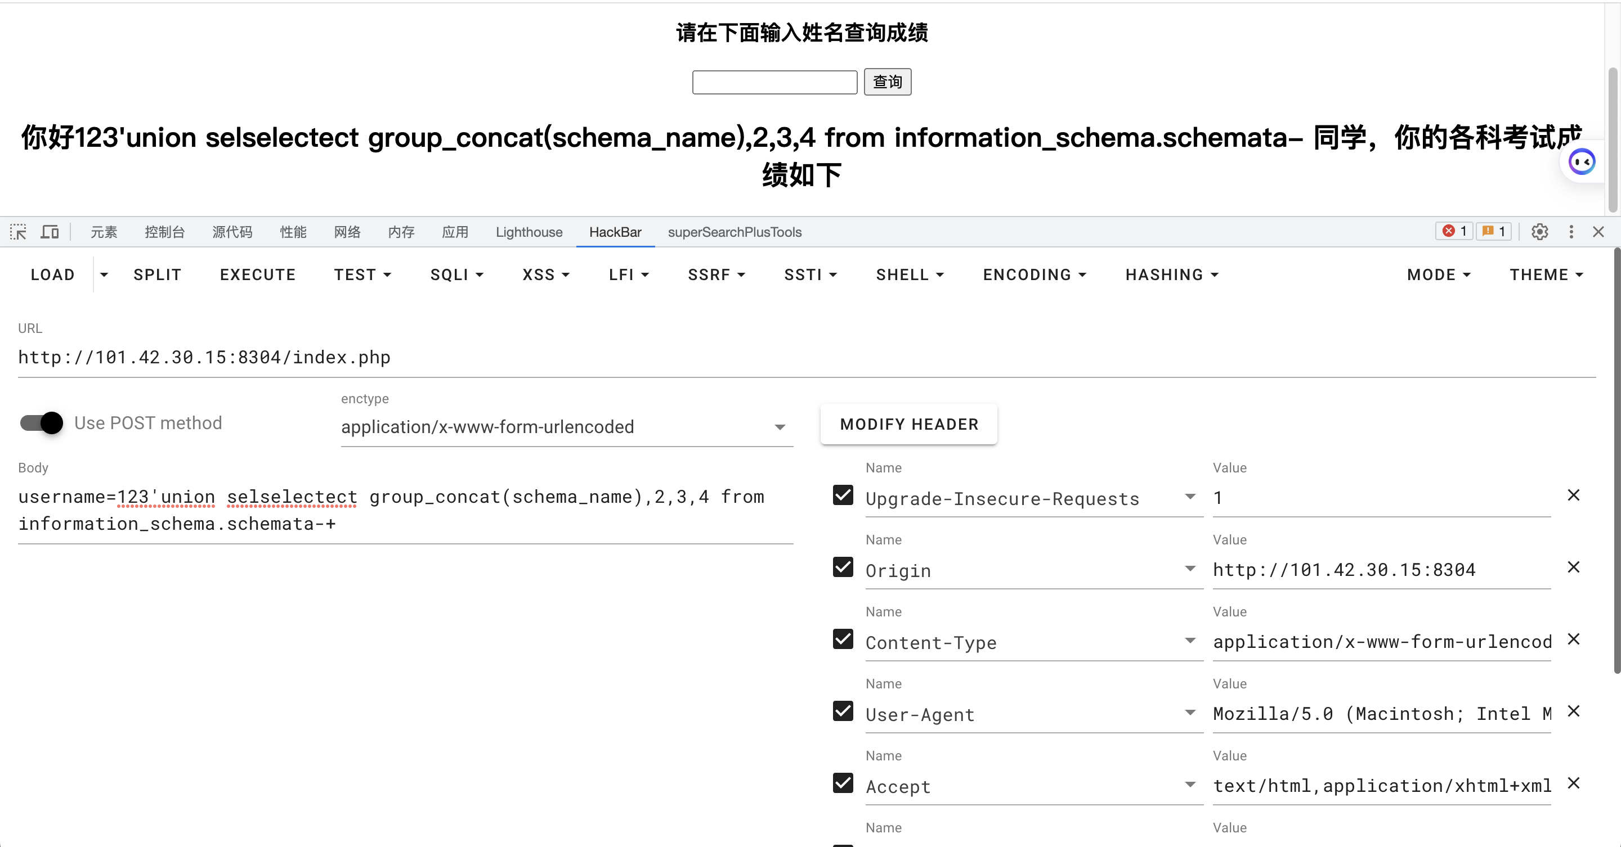Screen dimensions: 1621x847
Task: Expand the XSS menu
Action: point(545,275)
